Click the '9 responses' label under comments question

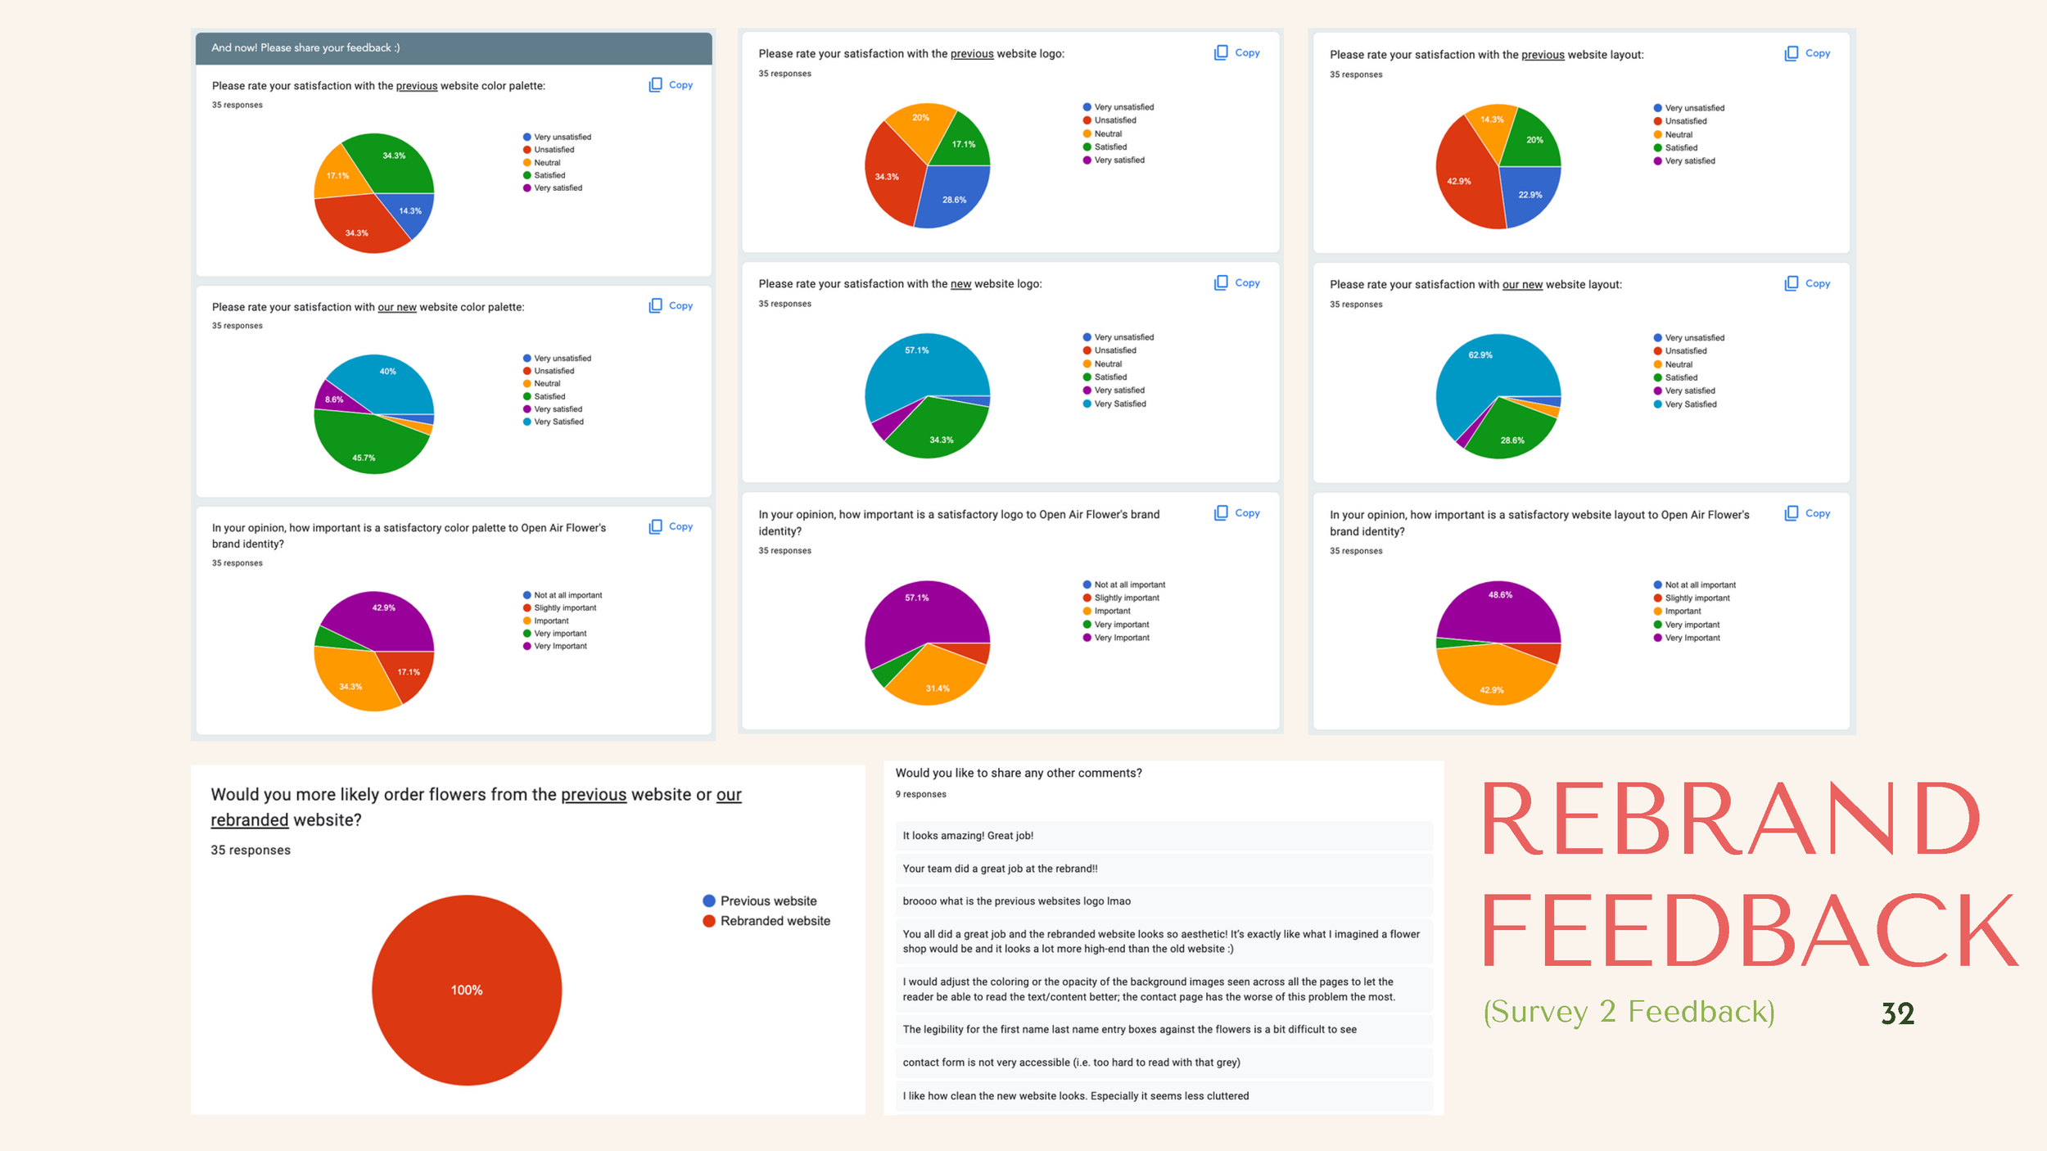pyautogui.click(x=921, y=793)
